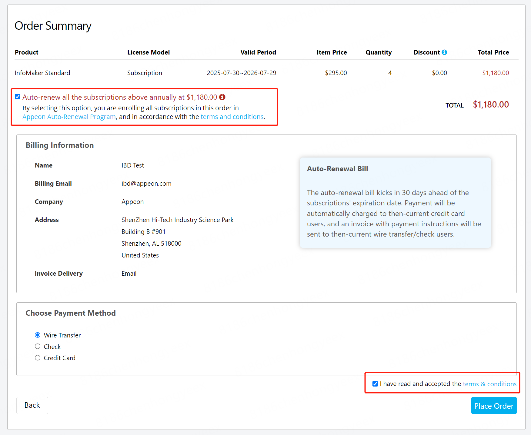The image size is (531, 435).
Task: Click the Invoice Delivery value Email
Action: coord(129,274)
